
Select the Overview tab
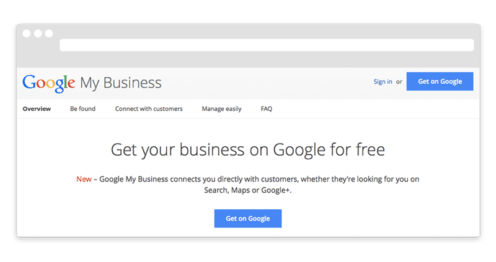click(37, 109)
